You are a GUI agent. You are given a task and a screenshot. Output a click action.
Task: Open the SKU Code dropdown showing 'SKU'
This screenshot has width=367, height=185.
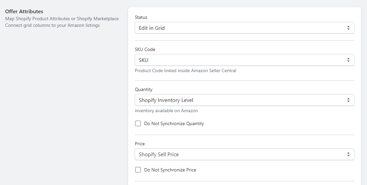click(x=244, y=60)
